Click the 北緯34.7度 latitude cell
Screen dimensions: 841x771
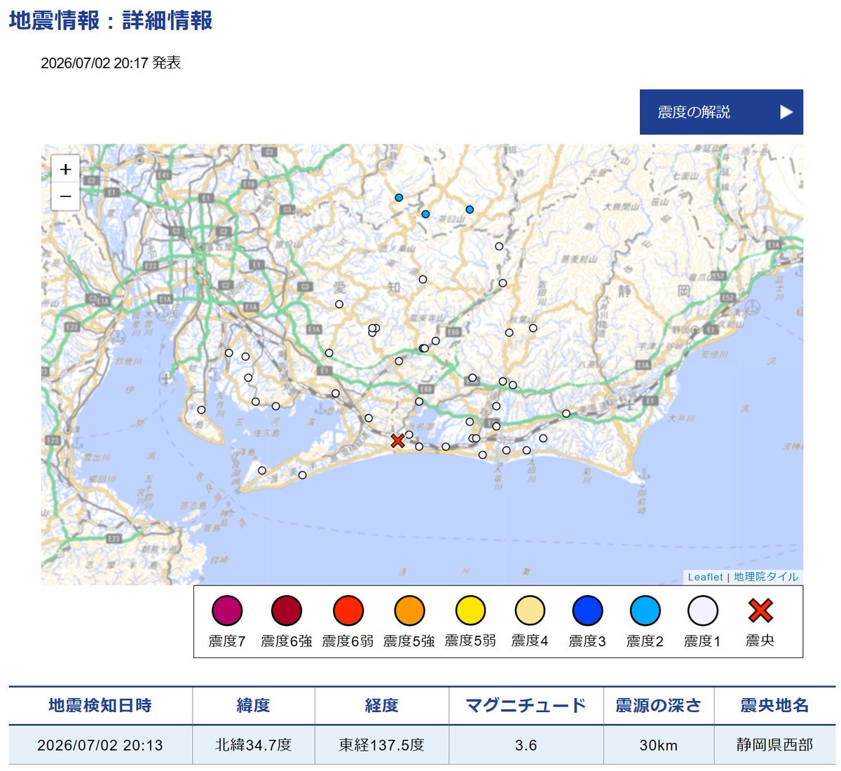[253, 745]
